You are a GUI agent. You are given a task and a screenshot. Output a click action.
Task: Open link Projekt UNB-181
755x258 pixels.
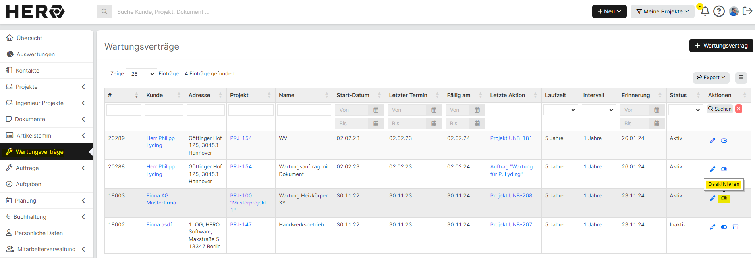(511, 138)
